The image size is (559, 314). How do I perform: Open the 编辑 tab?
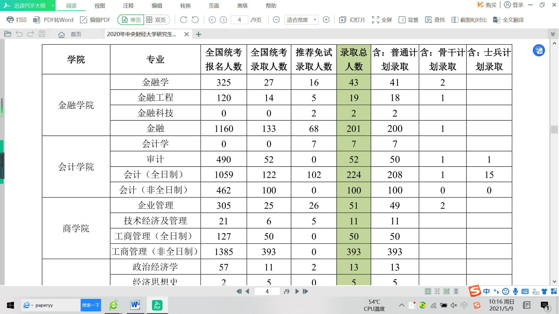pos(157,6)
